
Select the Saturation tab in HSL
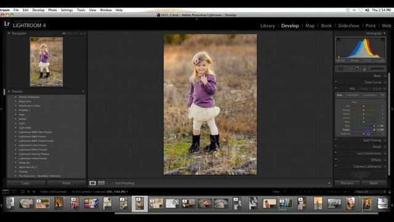(352, 95)
